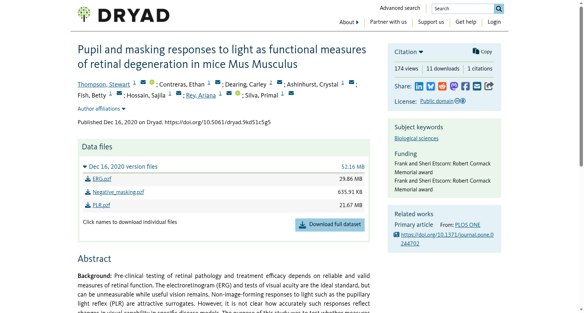Open Stewart Thompson's ORCID icon
Screen dimensions: 584x313
(x=152, y=82)
